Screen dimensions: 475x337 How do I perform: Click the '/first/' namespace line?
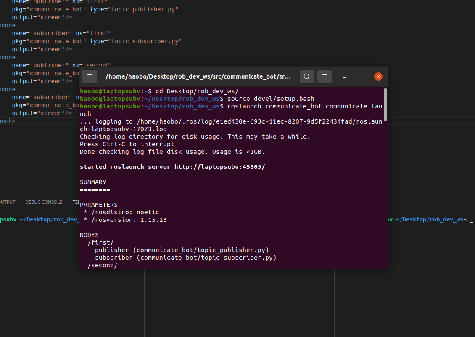point(100,242)
